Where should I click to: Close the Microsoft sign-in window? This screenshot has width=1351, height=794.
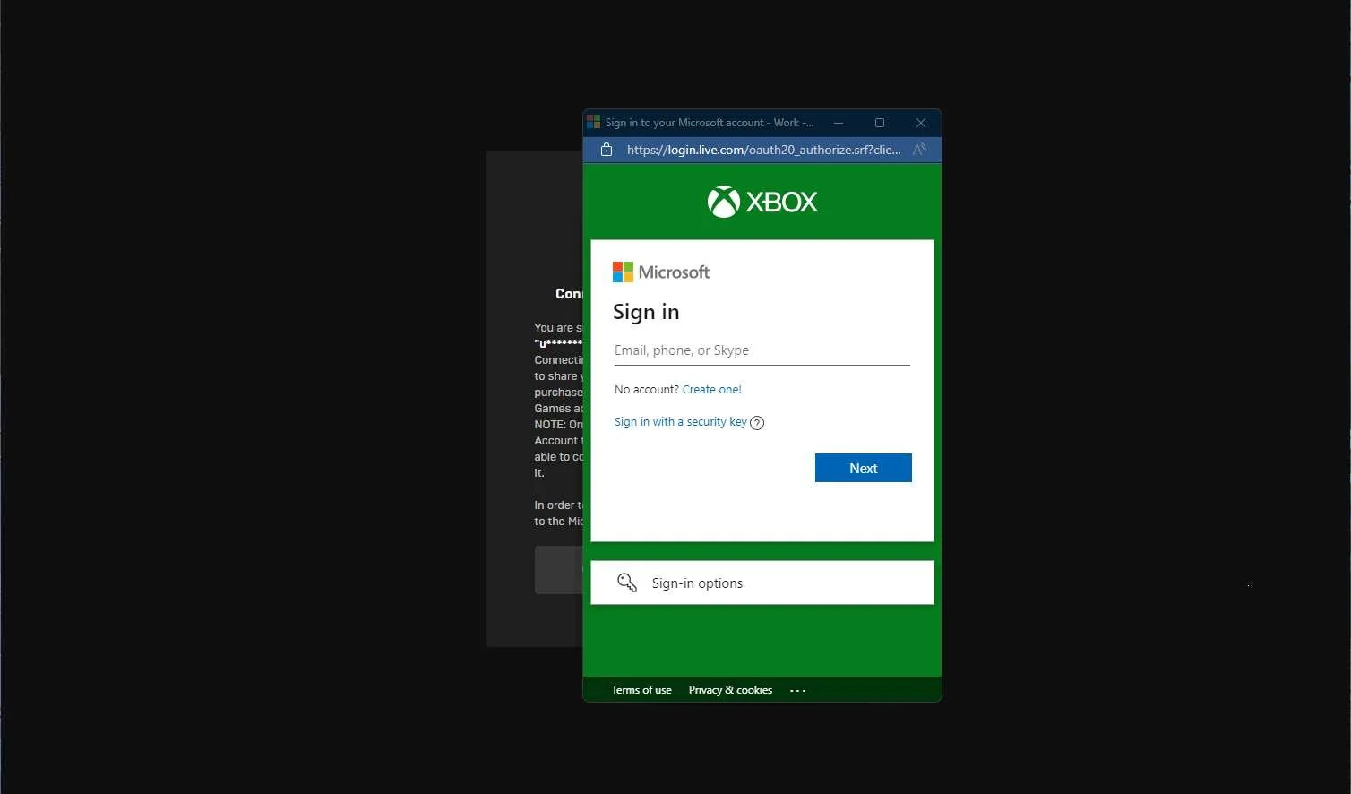[x=921, y=123]
